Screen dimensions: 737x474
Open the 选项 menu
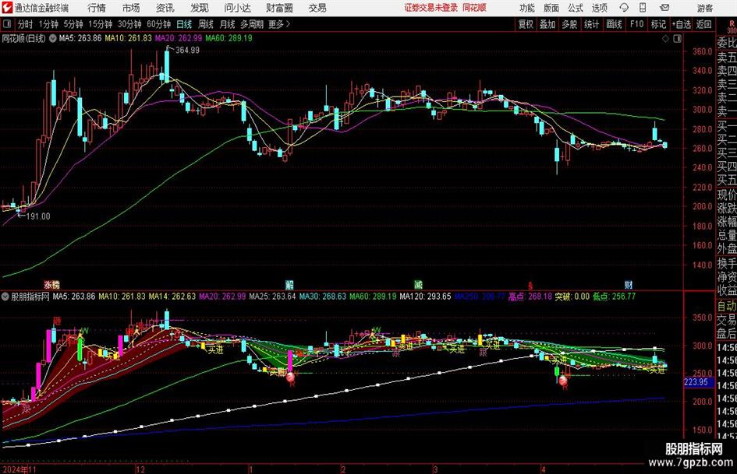(600, 8)
